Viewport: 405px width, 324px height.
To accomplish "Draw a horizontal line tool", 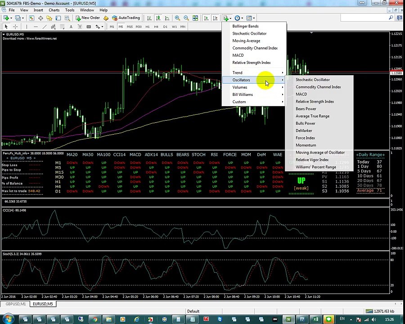I will (36, 27).
